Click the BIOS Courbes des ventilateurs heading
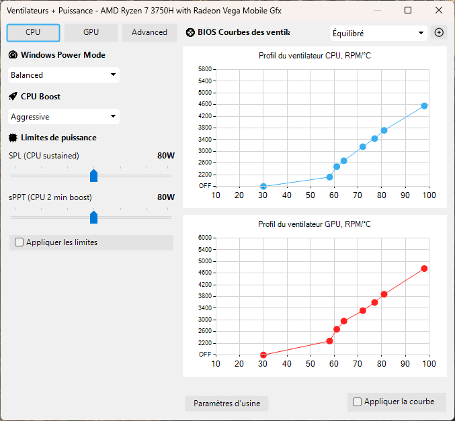 pos(243,32)
